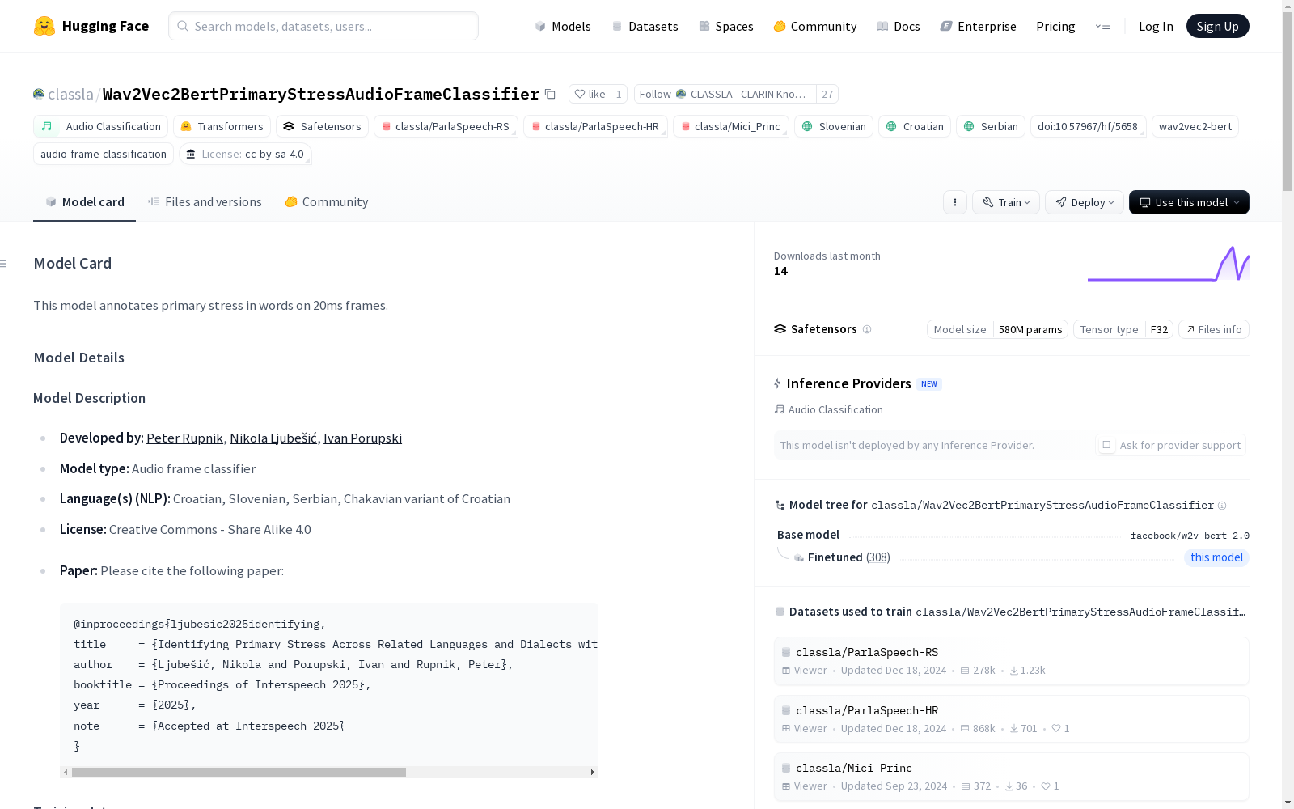Open the facebook/w2v-bert-2.0 base model link
Viewport: 1294px width, 809px height.
[x=1190, y=536]
